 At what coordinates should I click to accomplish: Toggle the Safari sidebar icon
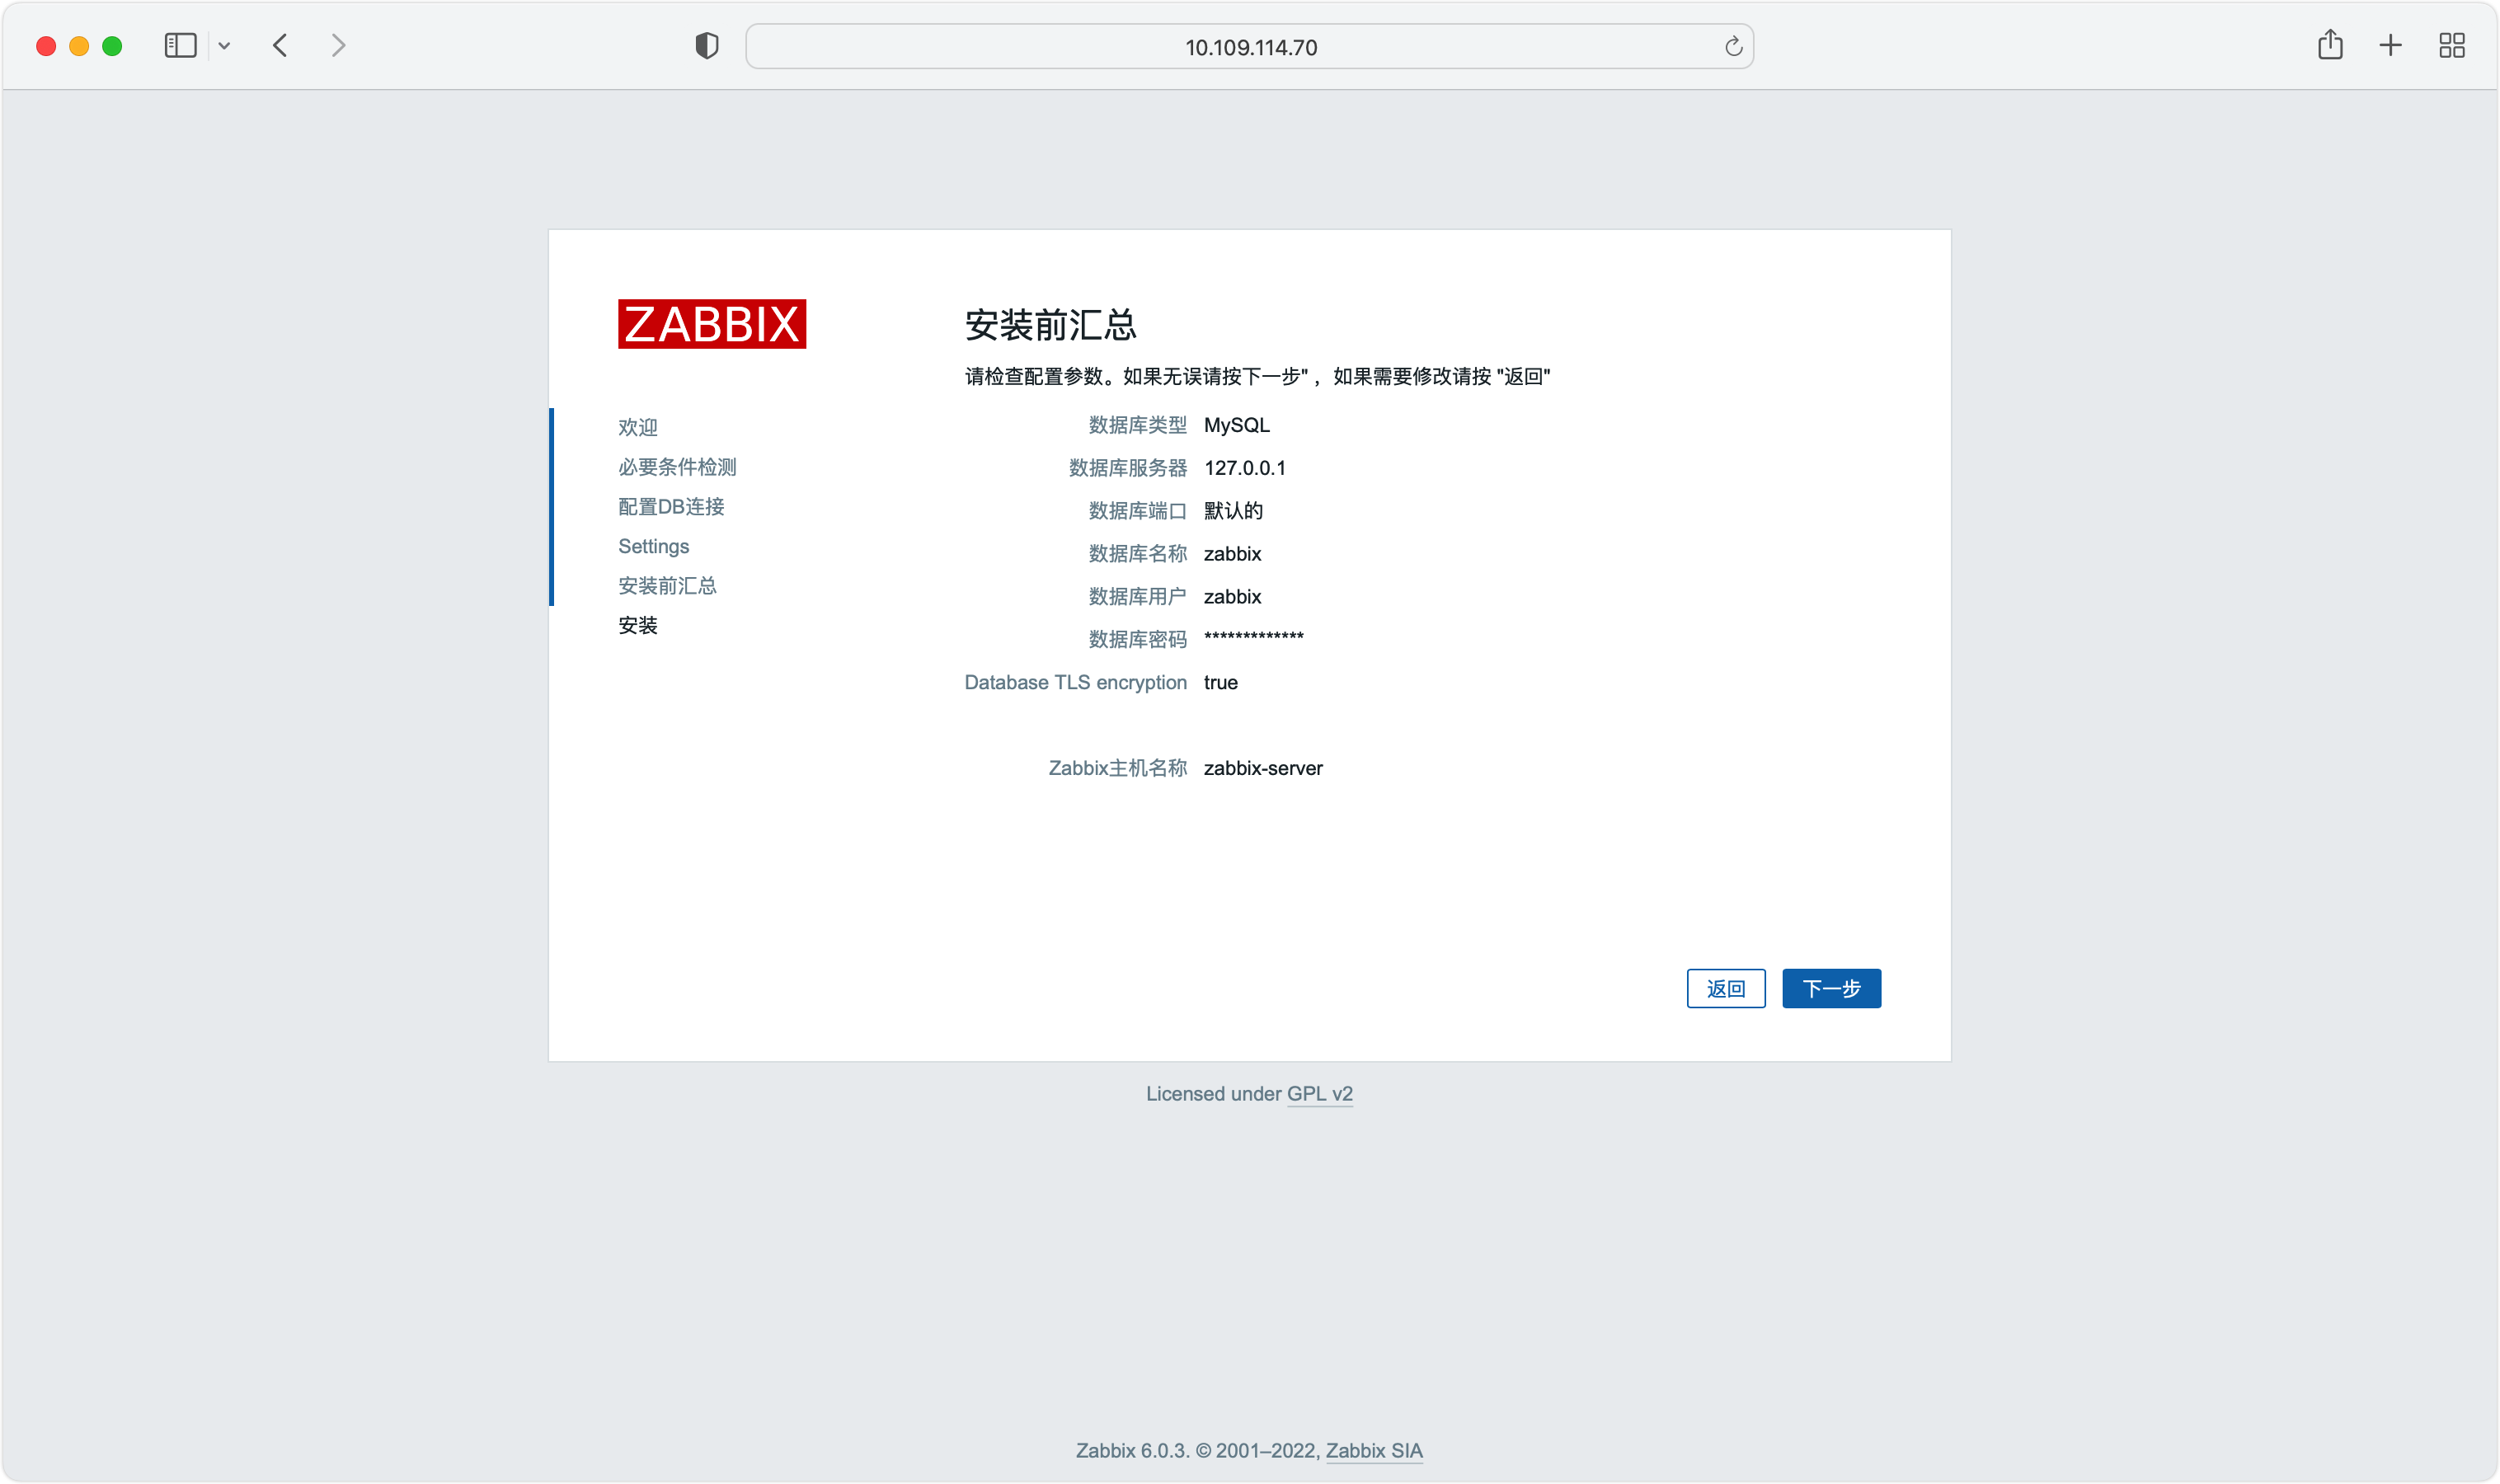click(180, 46)
